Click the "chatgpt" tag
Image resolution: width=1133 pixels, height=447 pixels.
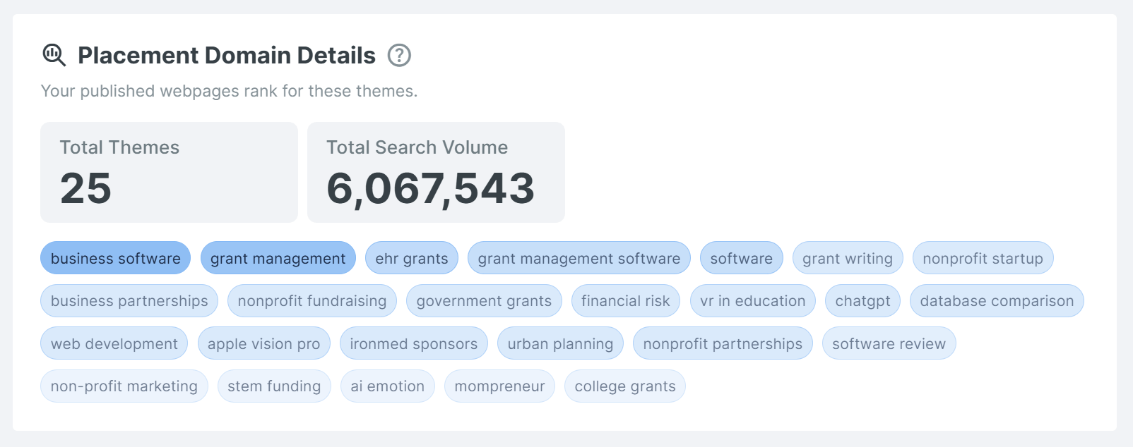coord(862,301)
